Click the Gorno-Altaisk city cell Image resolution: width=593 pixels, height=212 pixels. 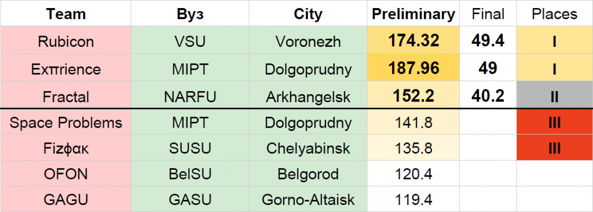[308, 199]
